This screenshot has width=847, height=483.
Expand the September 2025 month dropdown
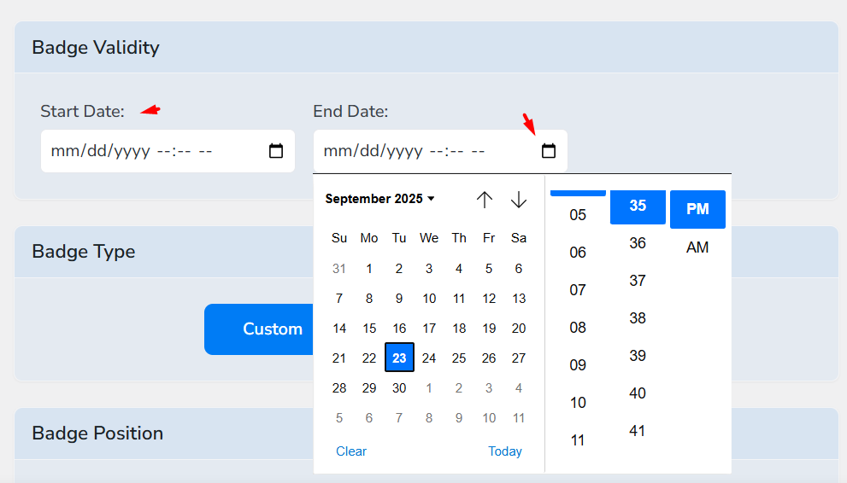[x=380, y=199]
